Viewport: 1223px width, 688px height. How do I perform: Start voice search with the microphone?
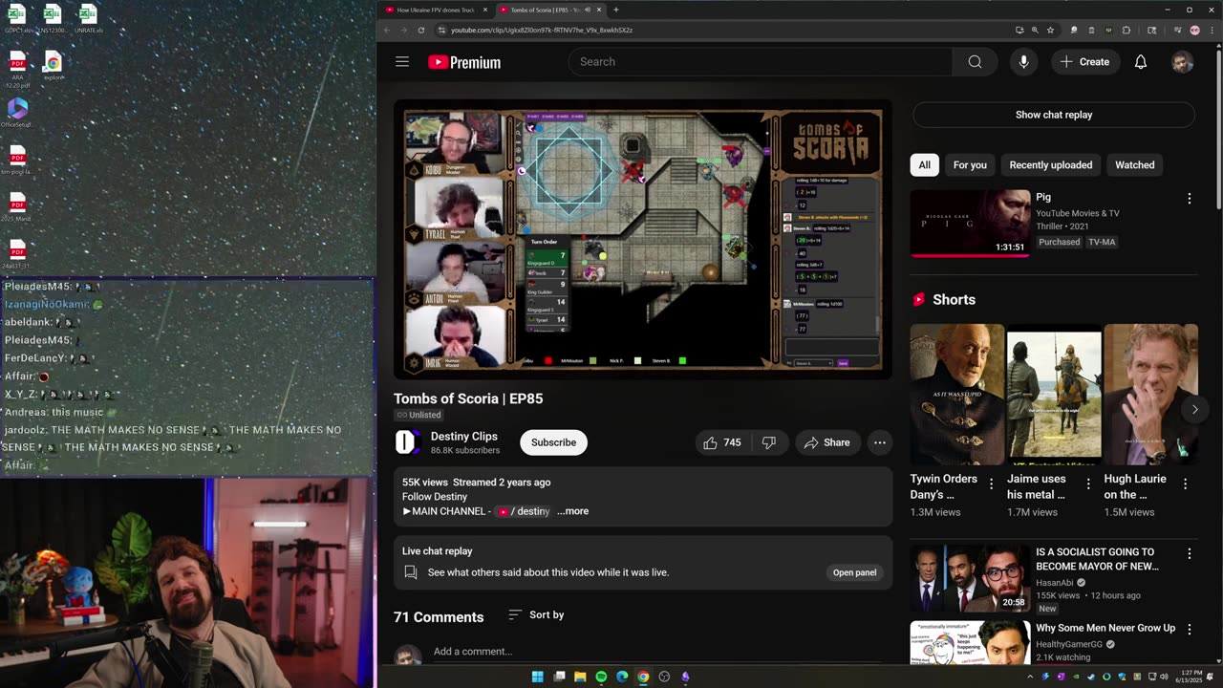(x=1023, y=62)
